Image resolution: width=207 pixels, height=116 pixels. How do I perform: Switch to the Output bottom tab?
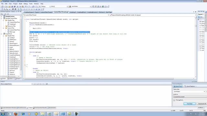[30, 108]
